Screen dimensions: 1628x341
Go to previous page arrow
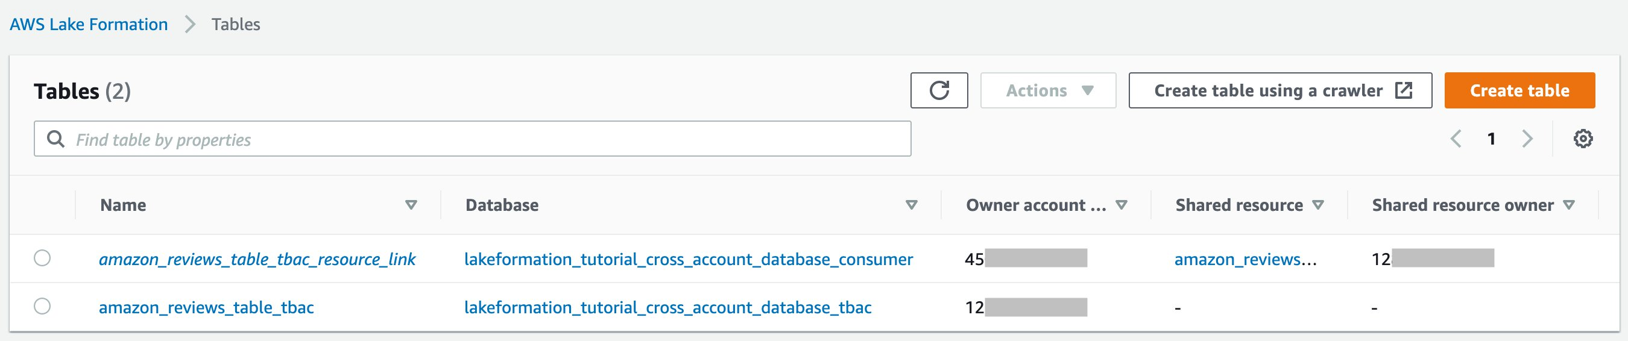pos(1456,139)
